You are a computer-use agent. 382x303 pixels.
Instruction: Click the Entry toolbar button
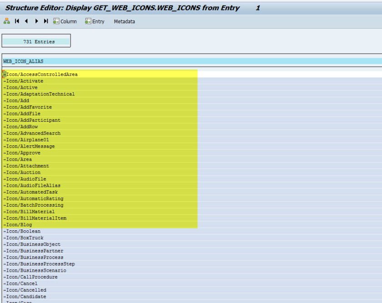click(x=95, y=21)
